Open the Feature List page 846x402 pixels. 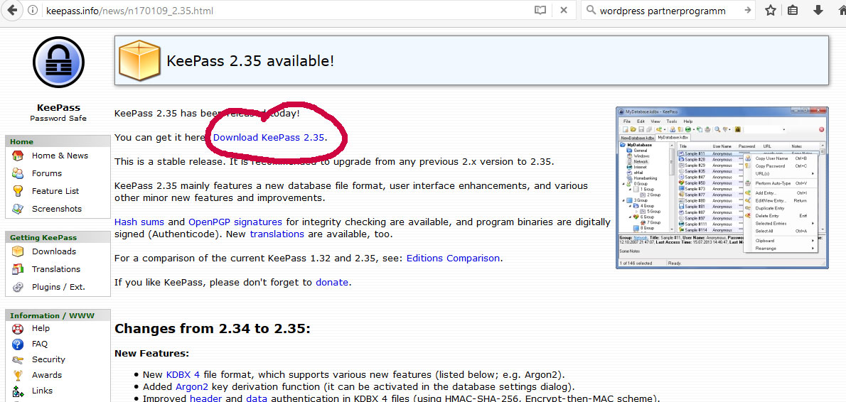click(55, 191)
